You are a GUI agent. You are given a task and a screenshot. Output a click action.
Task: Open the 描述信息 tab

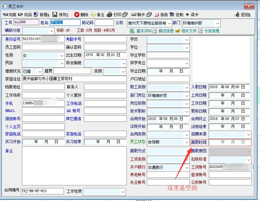[163, 31]
